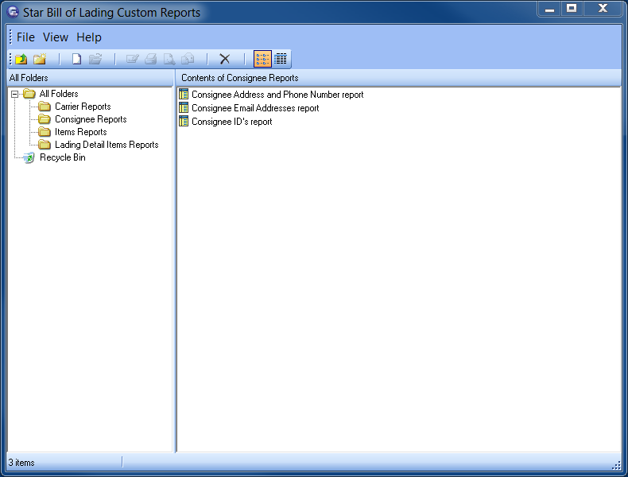Screen dimensions: 628x477
Task: Switch to Details view toolbar button
Action: (281, 59)
